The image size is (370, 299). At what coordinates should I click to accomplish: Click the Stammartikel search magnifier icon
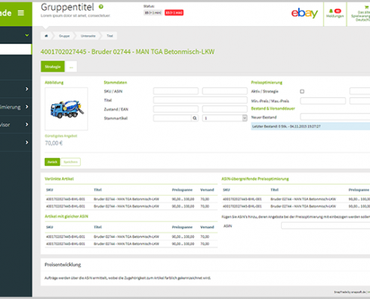tap(194, 118)
